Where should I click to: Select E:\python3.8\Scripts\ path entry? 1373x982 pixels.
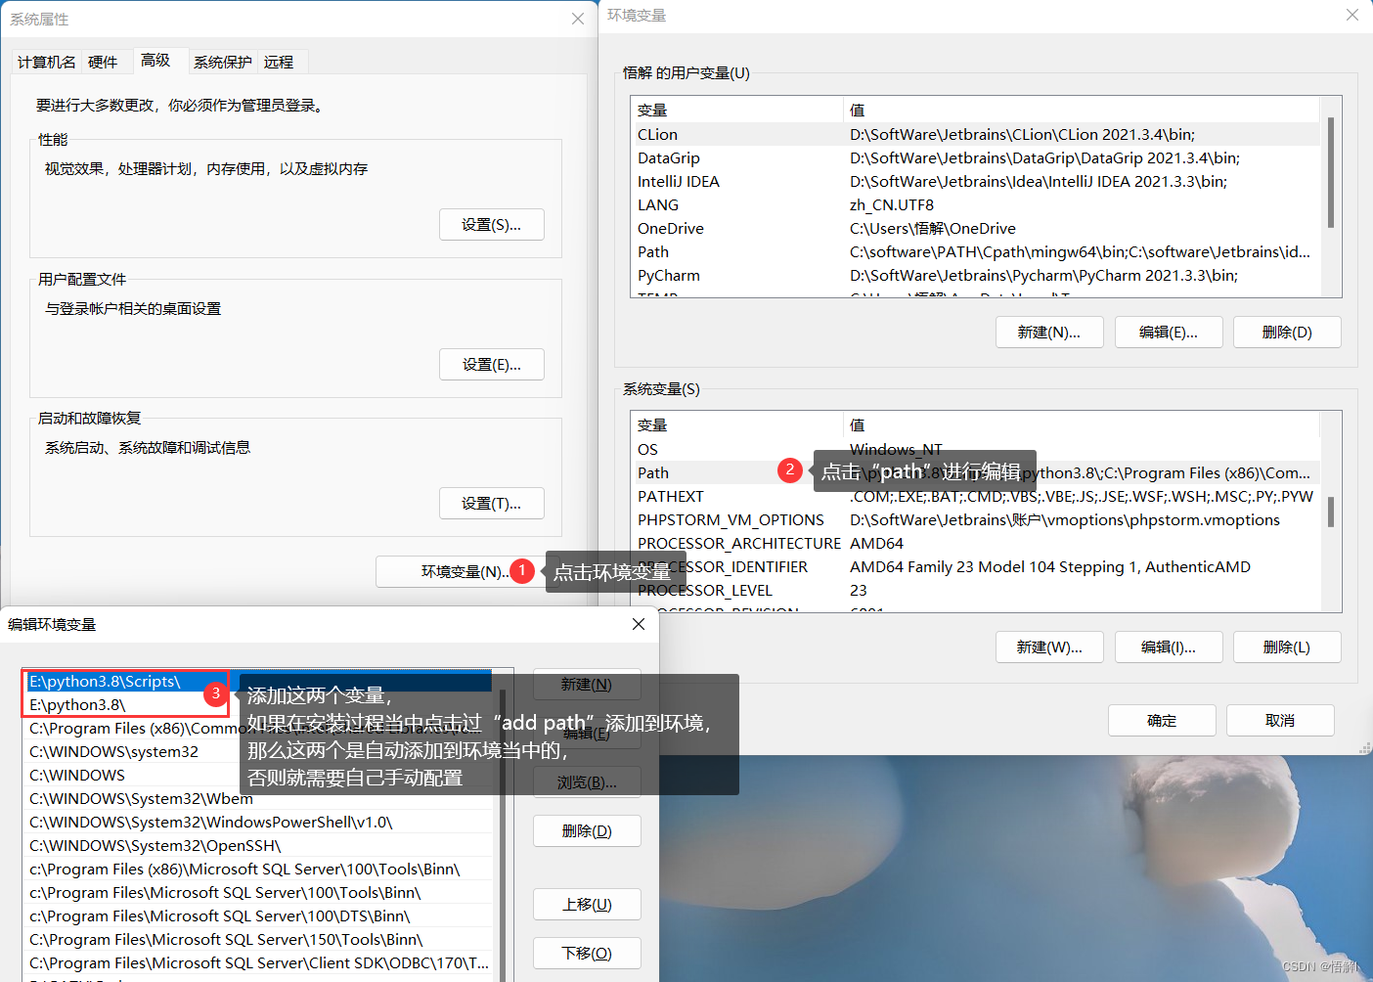coord(259,681)
